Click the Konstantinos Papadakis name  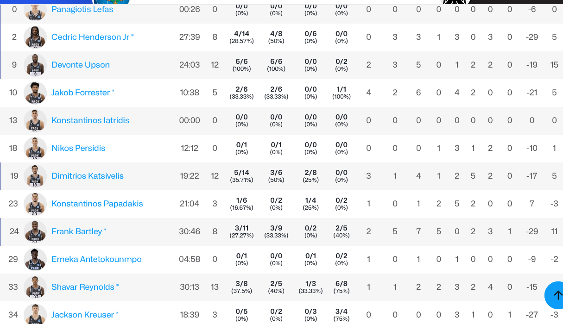[97, 204]
